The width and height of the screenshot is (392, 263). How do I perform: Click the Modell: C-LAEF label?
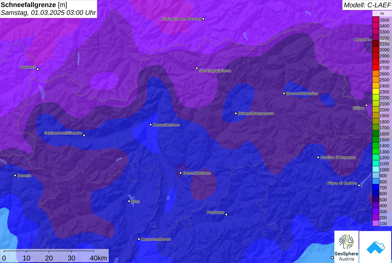[x=367, y=5]
